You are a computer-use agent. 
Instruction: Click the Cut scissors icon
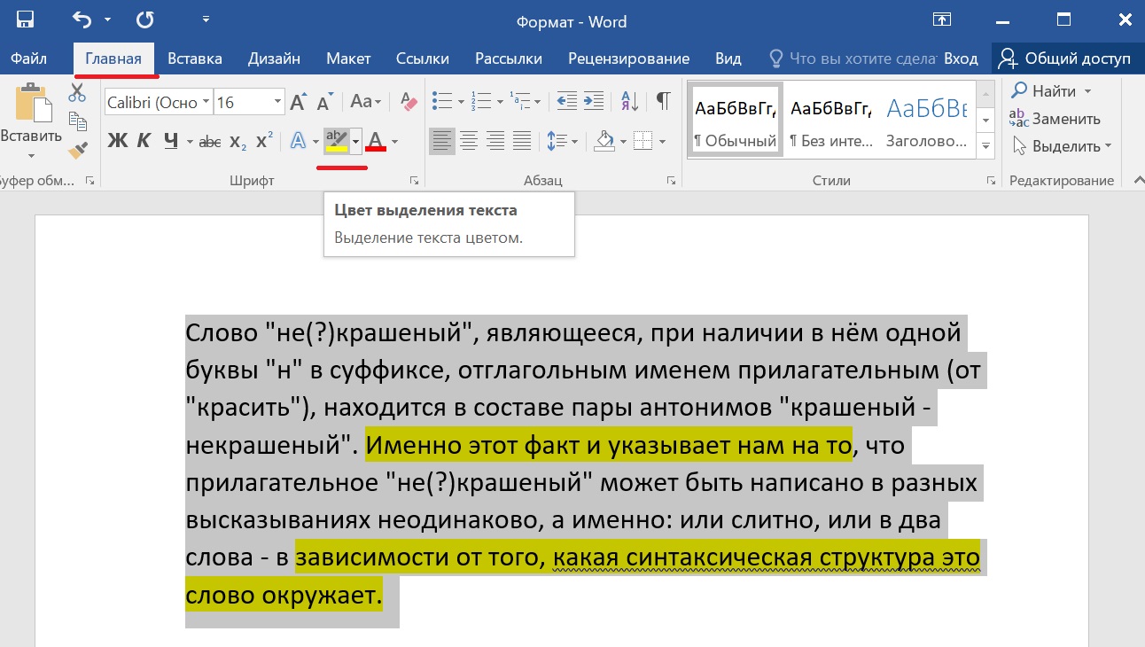click(77, 93)
